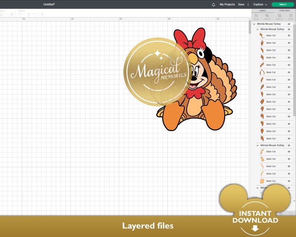Click the top-level Minnie Mouse Turkey group name
The width and height of the screenshot is (296, 237).
tap(269, 24)
